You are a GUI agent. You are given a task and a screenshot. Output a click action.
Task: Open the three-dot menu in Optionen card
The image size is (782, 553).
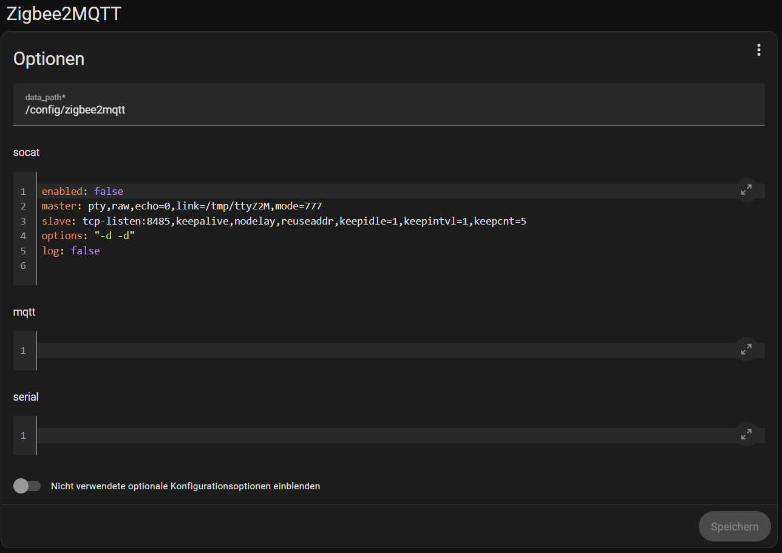(758, 50)
